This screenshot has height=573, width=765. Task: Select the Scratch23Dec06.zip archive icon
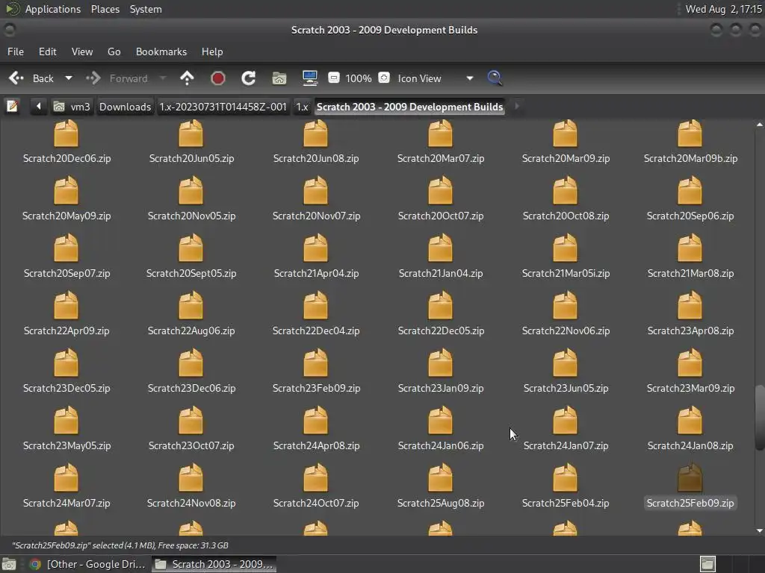point(191,363)
